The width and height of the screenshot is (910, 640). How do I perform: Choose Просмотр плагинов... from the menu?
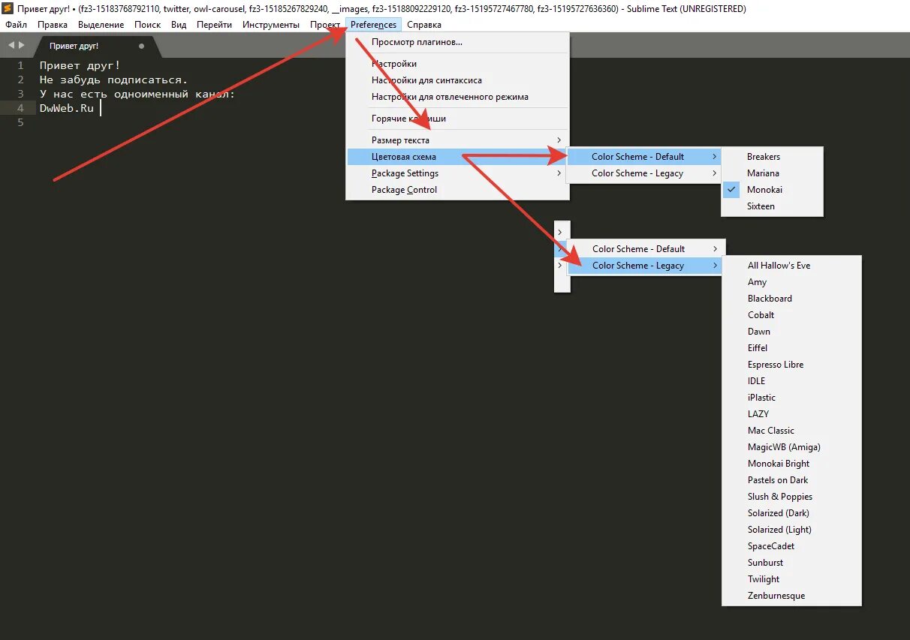pos(457,42)
